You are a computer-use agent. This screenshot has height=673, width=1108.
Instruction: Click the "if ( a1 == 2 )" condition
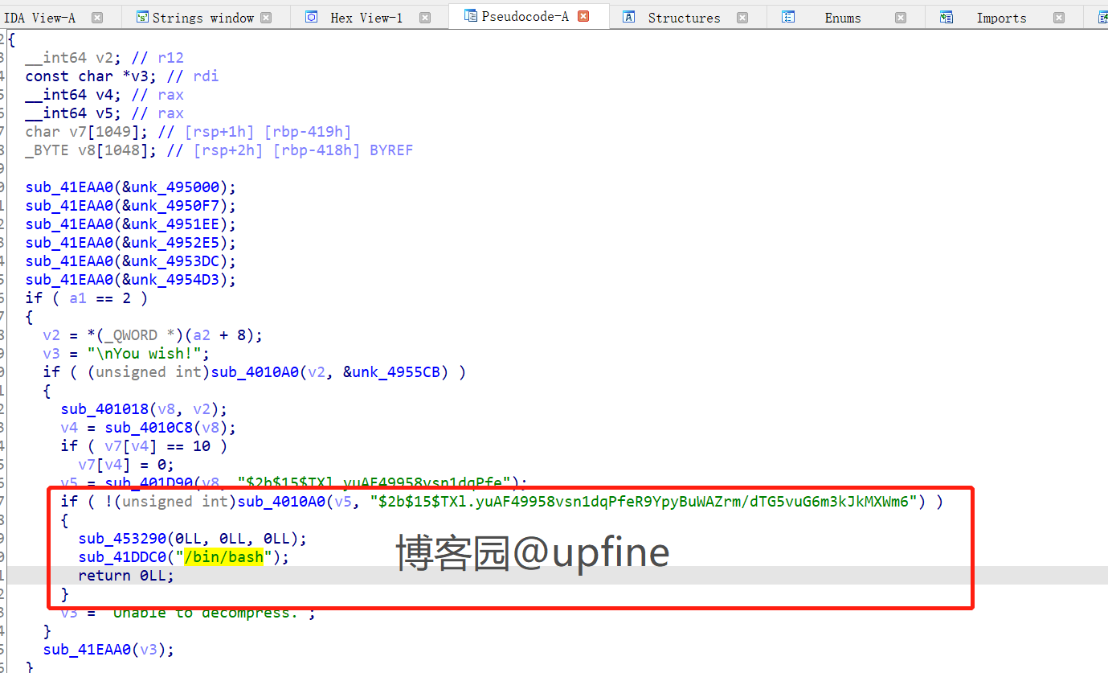tap(87, 298)
